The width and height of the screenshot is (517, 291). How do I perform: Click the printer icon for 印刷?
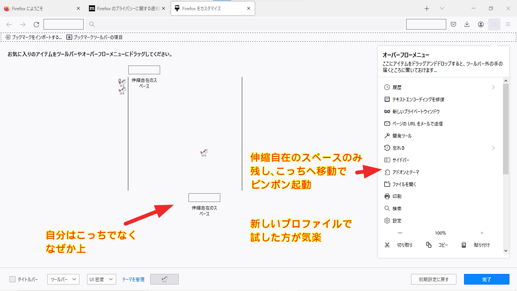387,196
